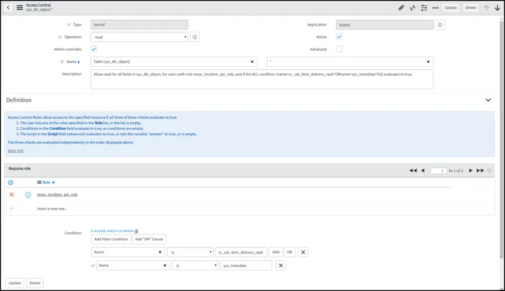The image size is (505, 291).
Task: Click Add Filter Condition button
Action: click(x=111, y=239)
